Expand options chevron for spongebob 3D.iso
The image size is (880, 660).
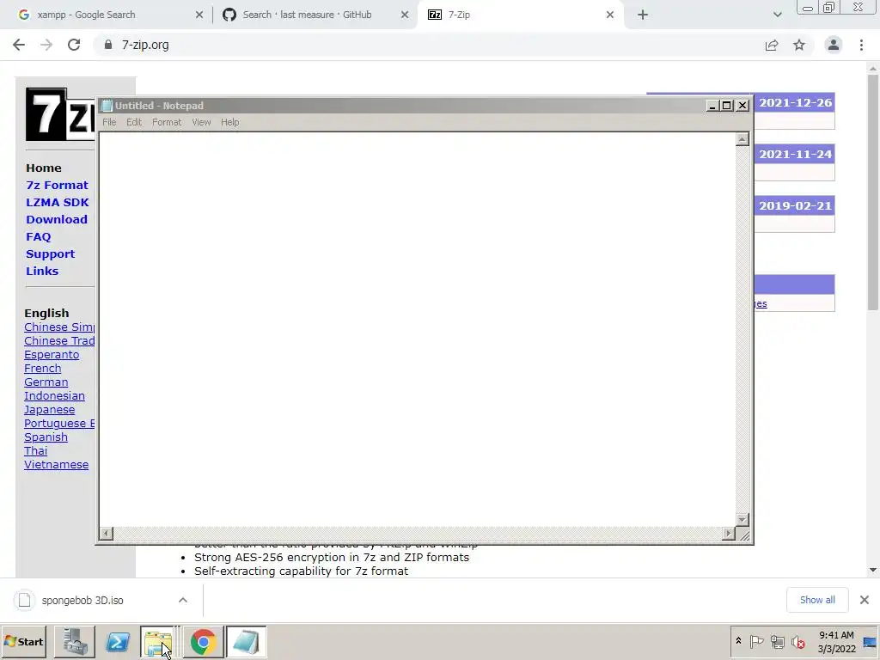coord(183,600)
